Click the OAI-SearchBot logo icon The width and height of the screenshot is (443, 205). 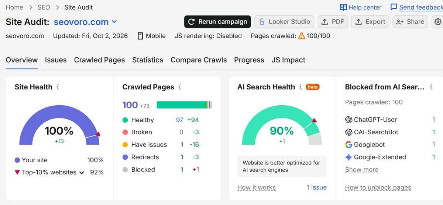(x=348, y=132)
